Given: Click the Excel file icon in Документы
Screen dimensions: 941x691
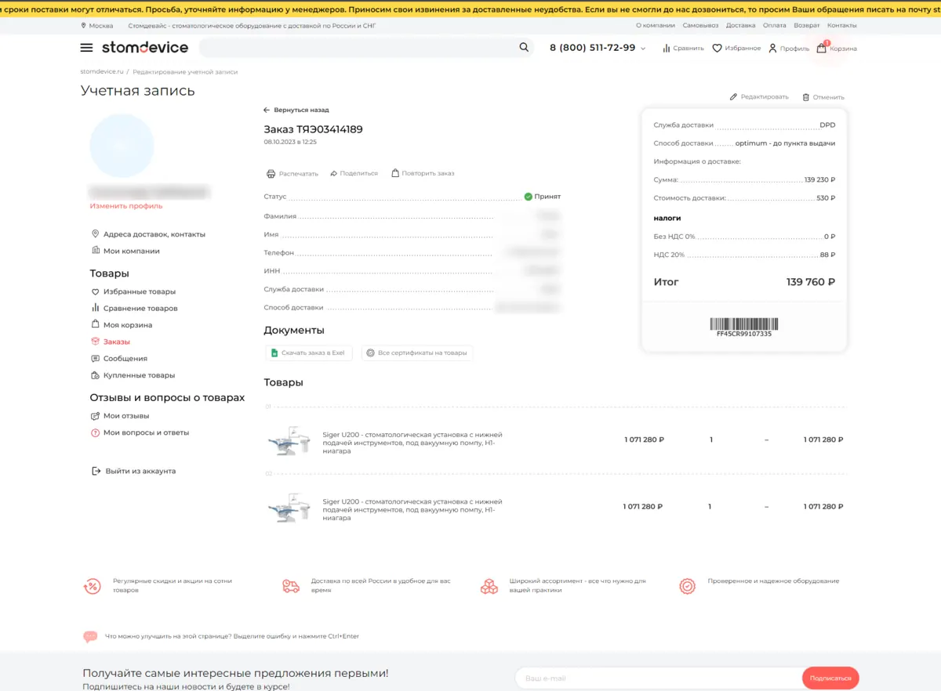Looking at the screenshot, I should (x=274, y=353).
